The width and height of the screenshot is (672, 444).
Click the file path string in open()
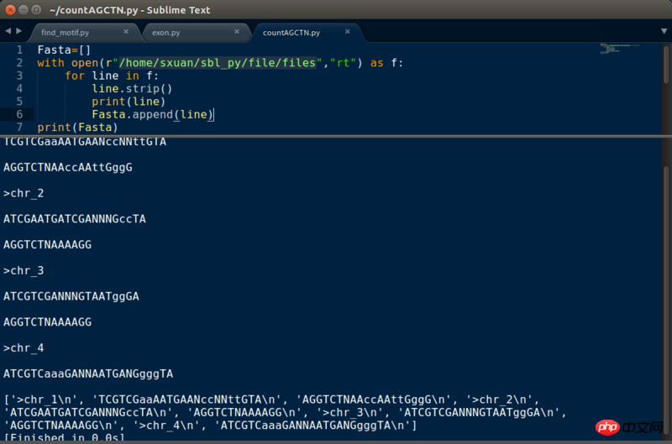pyautogui.click(x=219, y=63)
